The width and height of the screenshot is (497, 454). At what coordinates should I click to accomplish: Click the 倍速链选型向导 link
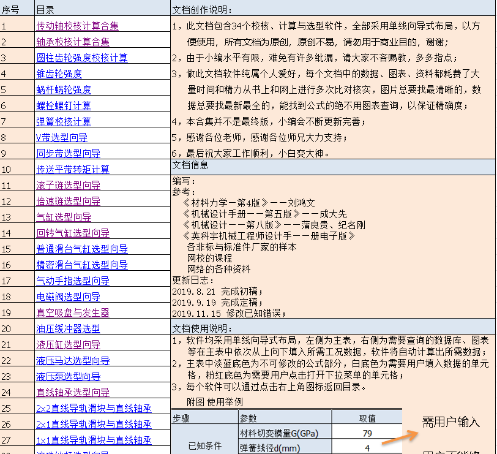(68, 201)
